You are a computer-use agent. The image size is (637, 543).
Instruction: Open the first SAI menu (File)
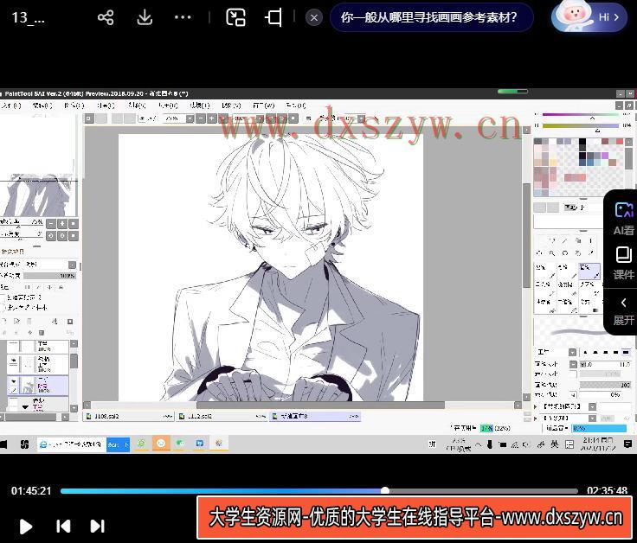[10, 105]
